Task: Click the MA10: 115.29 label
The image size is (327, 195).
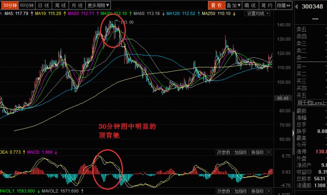Action: [48, 14]
